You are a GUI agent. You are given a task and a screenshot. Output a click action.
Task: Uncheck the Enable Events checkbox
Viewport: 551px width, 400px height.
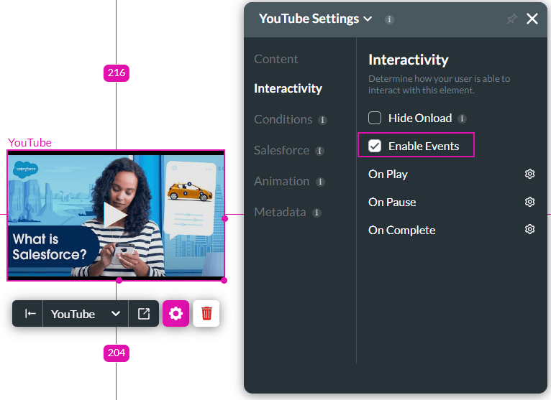375,146
